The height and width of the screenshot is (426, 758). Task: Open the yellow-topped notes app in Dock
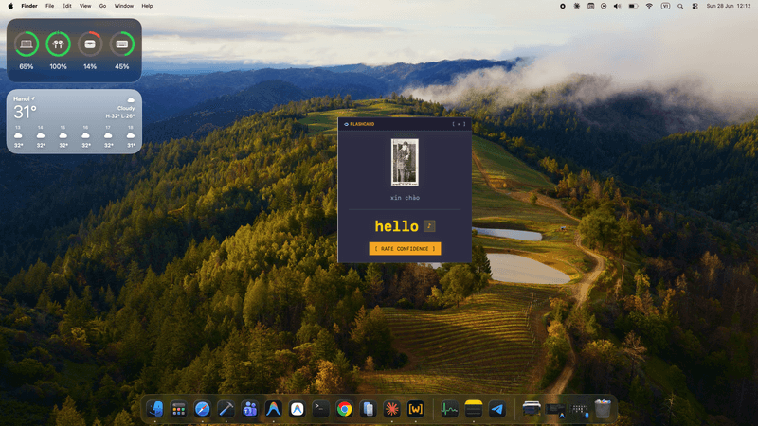tap(473, 409)
